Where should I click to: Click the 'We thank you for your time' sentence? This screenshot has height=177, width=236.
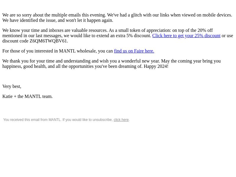[x=81, y=61]
